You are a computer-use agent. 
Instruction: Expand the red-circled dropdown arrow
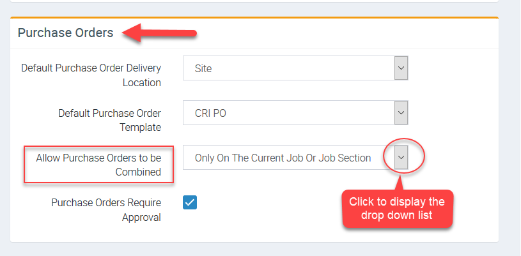click(401, 157)
